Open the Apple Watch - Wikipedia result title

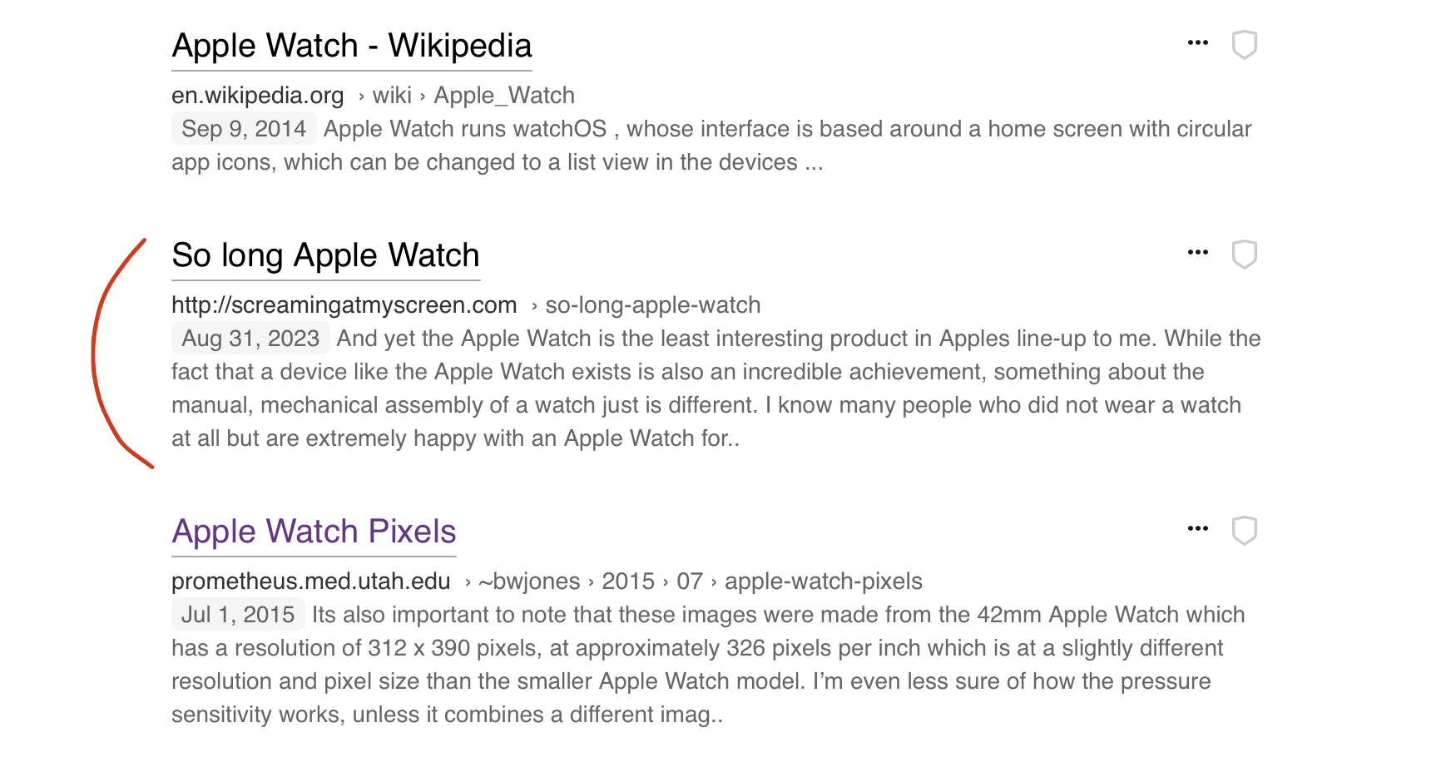tap(351, 46)
